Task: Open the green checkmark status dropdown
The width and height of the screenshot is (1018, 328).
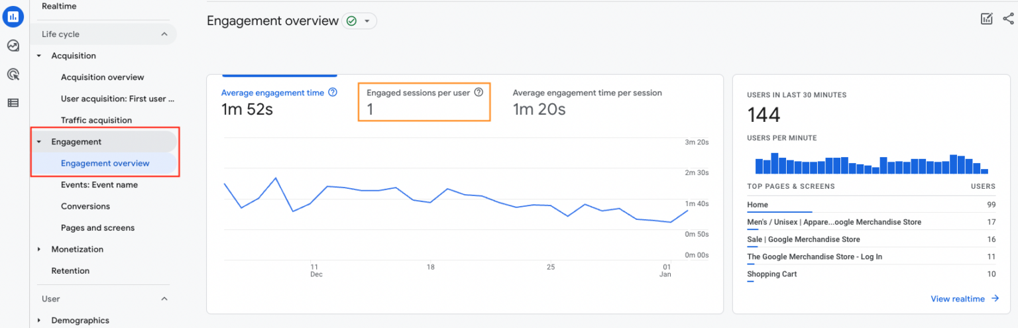Action: [359, 21]
